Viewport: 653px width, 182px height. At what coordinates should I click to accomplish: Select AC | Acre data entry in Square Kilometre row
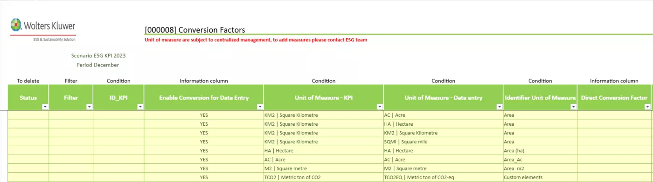(x=444, y=115)
